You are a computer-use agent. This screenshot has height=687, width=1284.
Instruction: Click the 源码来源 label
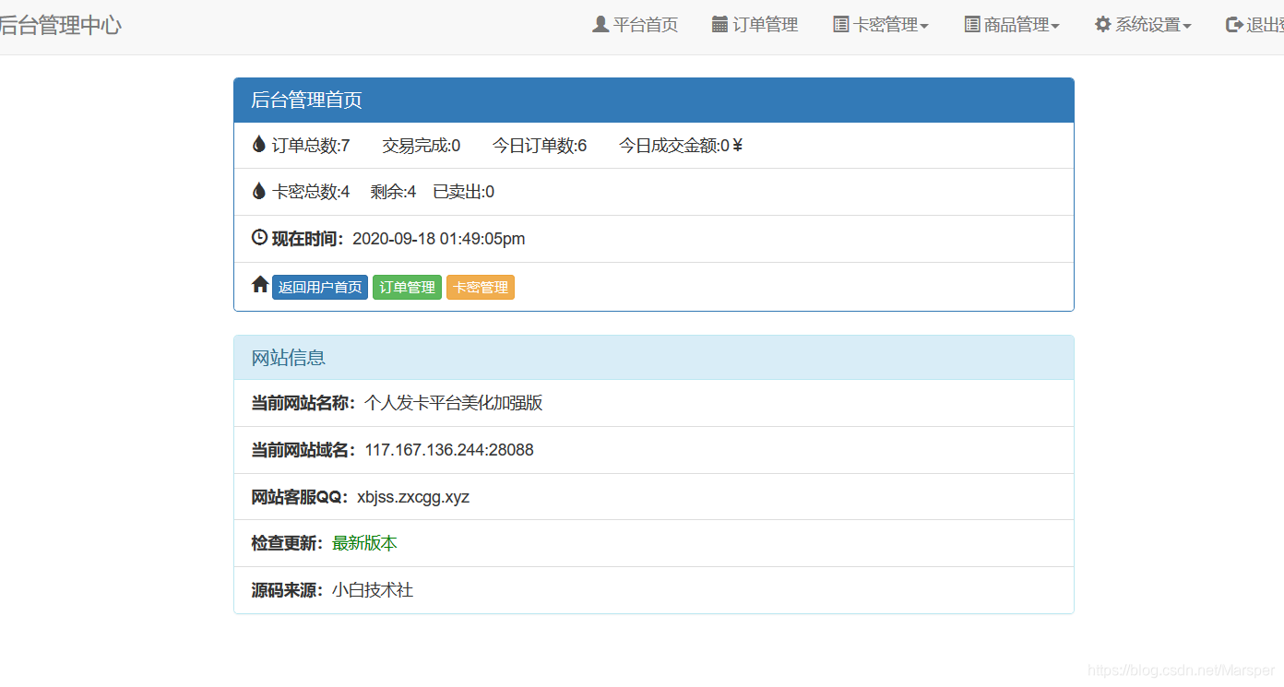point(287,590)
